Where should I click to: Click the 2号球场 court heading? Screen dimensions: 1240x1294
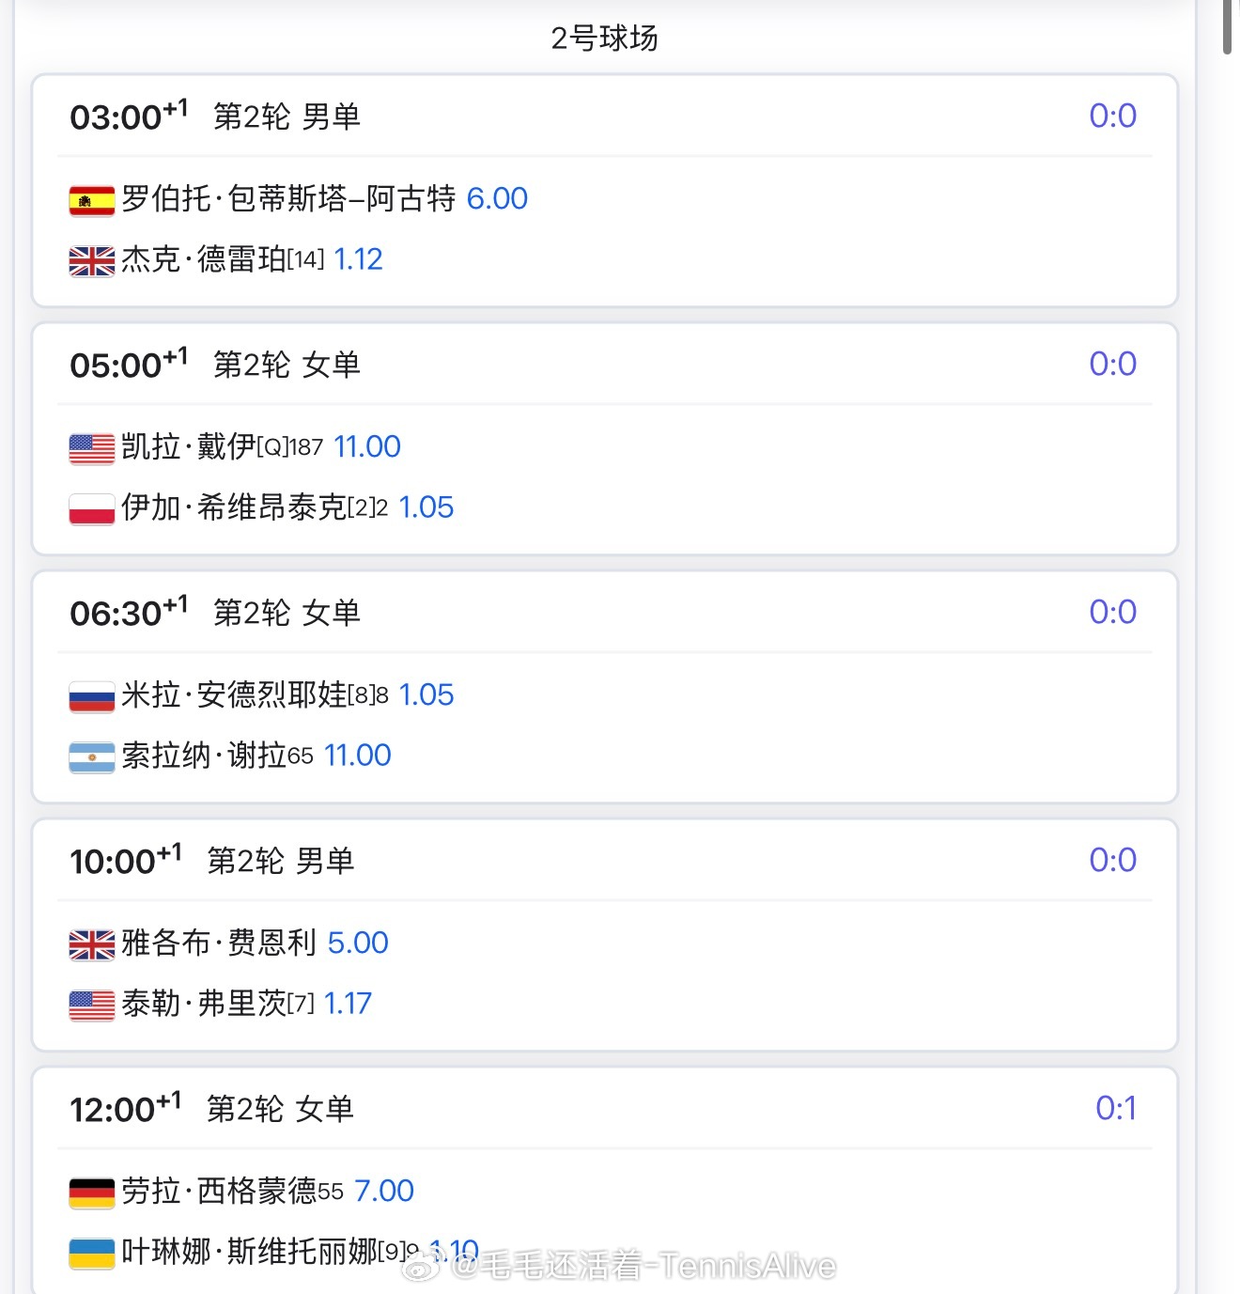point(604,39)
